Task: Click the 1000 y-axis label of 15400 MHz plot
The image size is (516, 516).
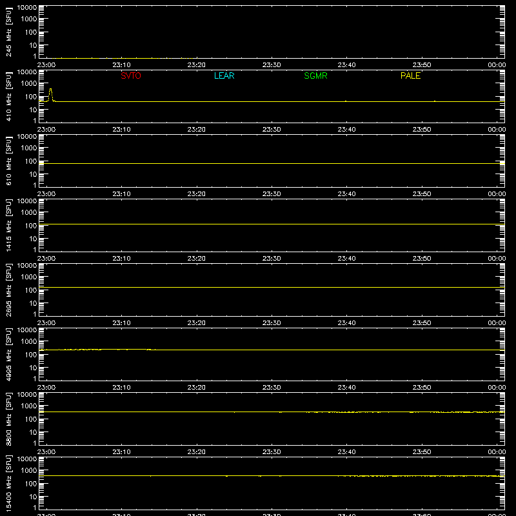Action: 29,471
